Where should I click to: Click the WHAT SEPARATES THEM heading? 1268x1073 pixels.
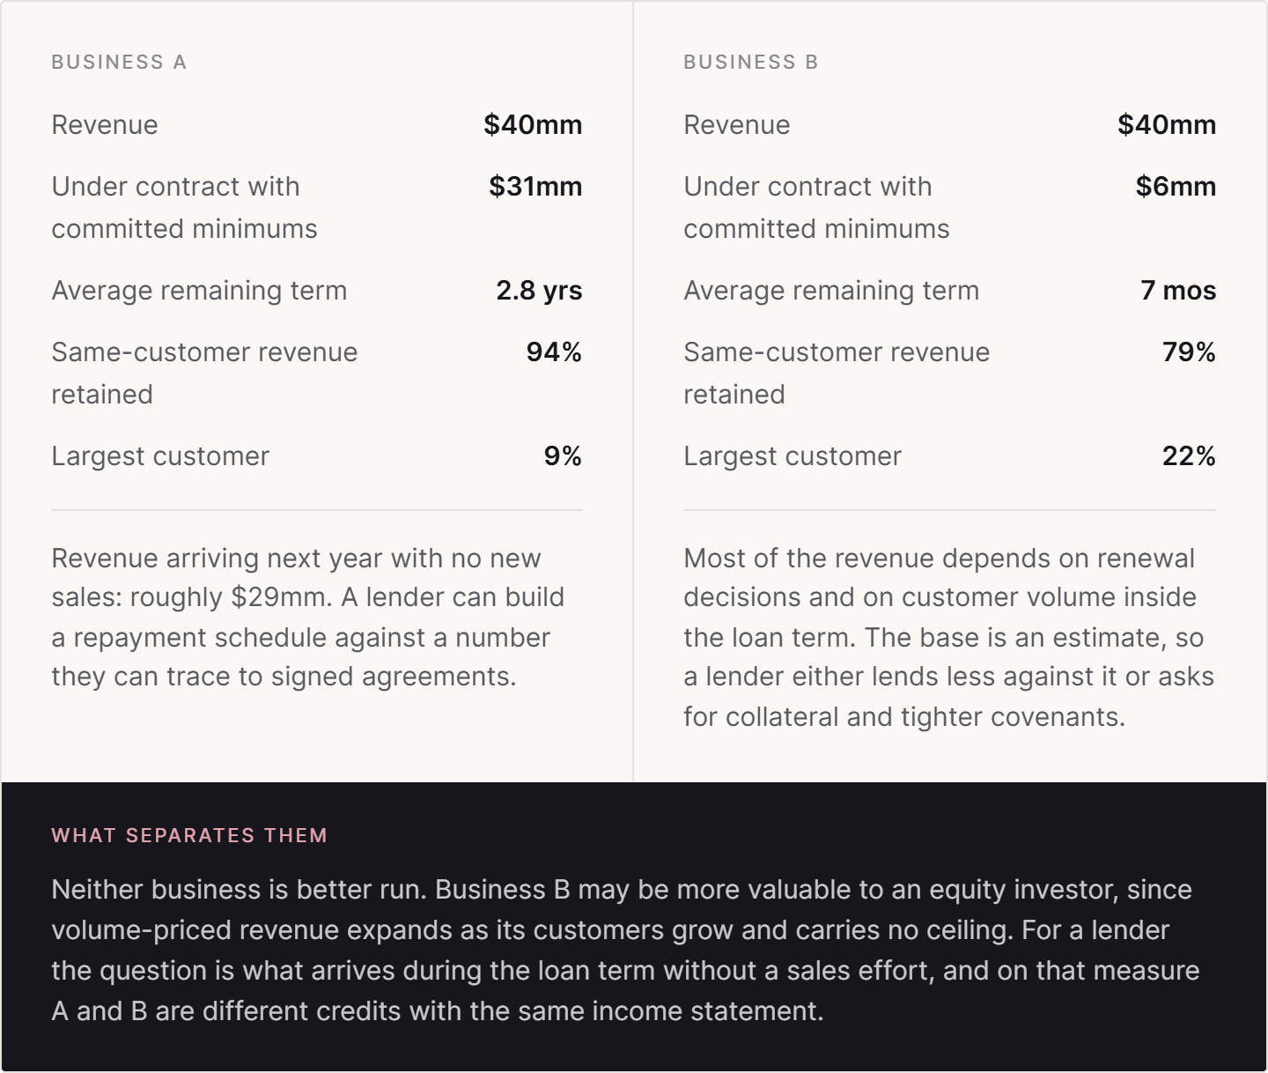click(189, 835)
